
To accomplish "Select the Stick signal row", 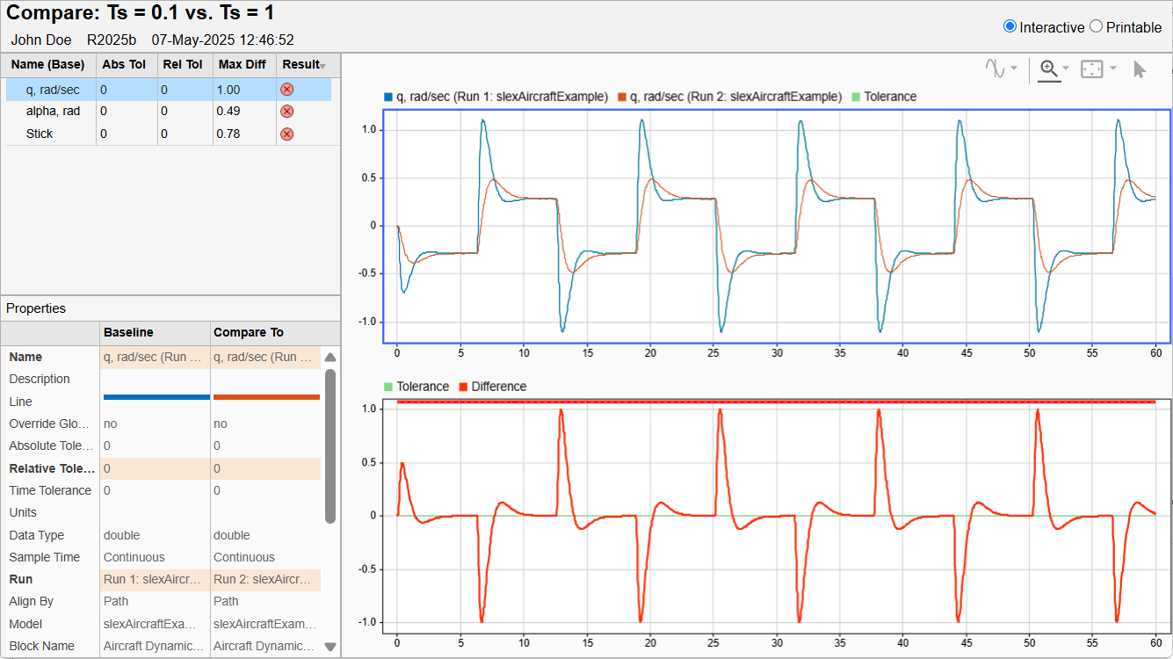I will (x=169, y=134).
